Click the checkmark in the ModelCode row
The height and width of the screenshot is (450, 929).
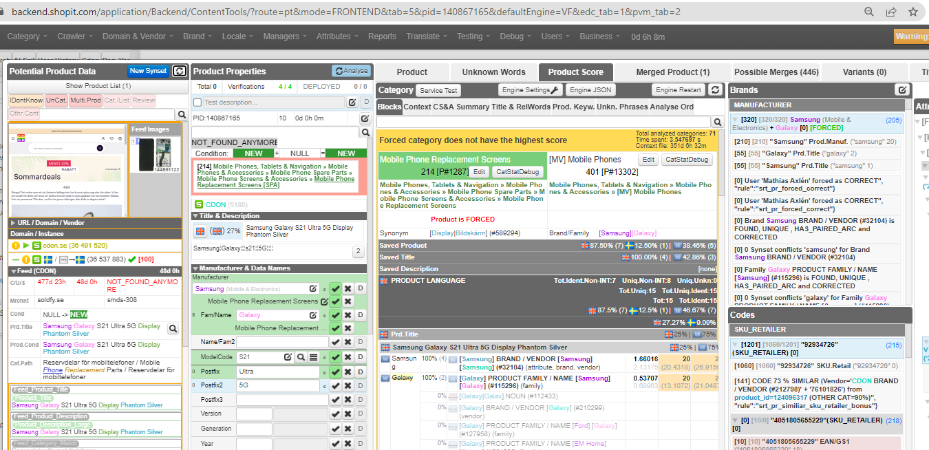[x=335, y=357]
